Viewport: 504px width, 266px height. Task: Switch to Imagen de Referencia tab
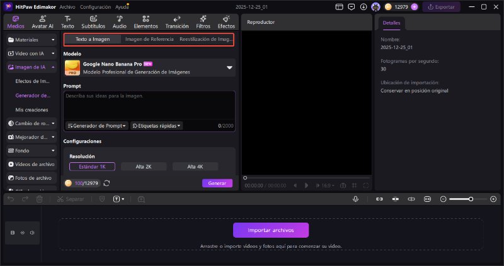pos(149,39)
